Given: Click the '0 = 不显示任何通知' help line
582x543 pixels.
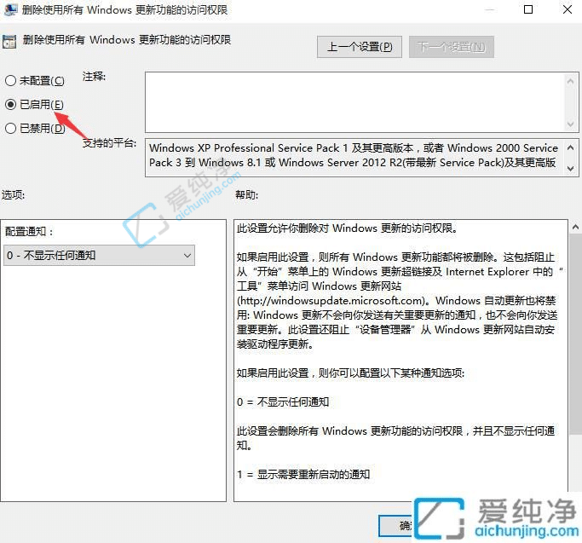Looking at the screenshot, I should click(x=283, y=401).
